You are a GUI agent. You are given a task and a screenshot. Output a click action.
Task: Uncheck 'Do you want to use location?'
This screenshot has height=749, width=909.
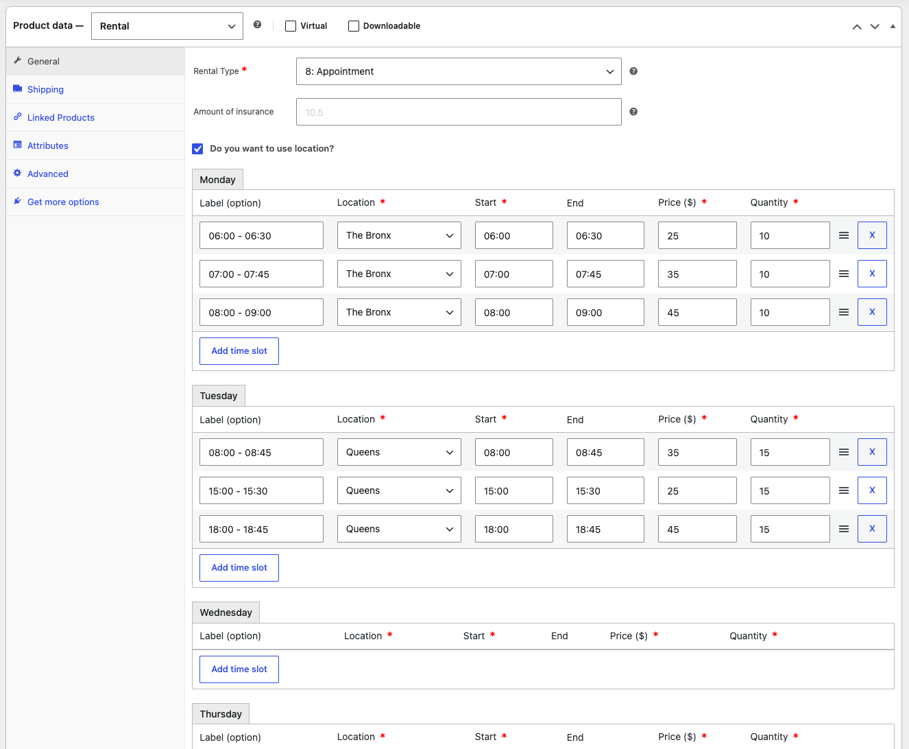pos(197,149)
